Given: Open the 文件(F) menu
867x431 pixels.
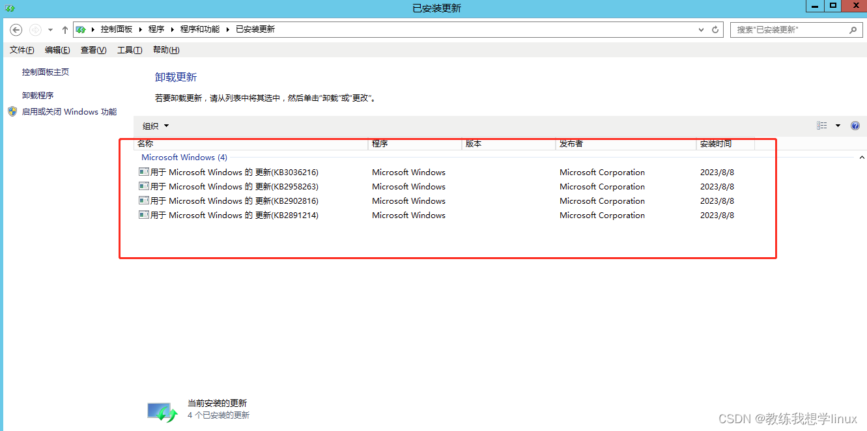Looking at the screenshot, I should [22, 50].
